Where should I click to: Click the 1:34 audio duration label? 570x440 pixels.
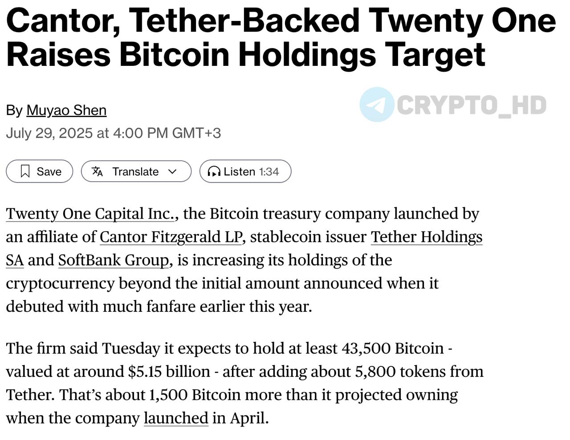269,171
